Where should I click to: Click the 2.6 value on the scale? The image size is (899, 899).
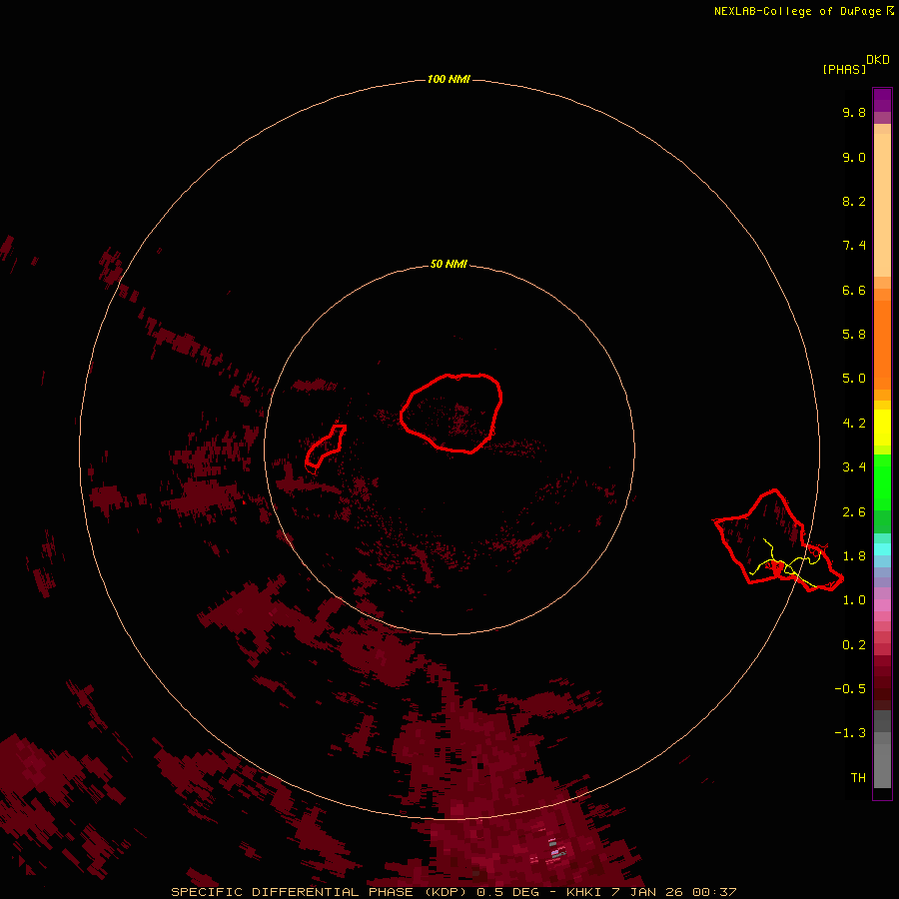854,512
